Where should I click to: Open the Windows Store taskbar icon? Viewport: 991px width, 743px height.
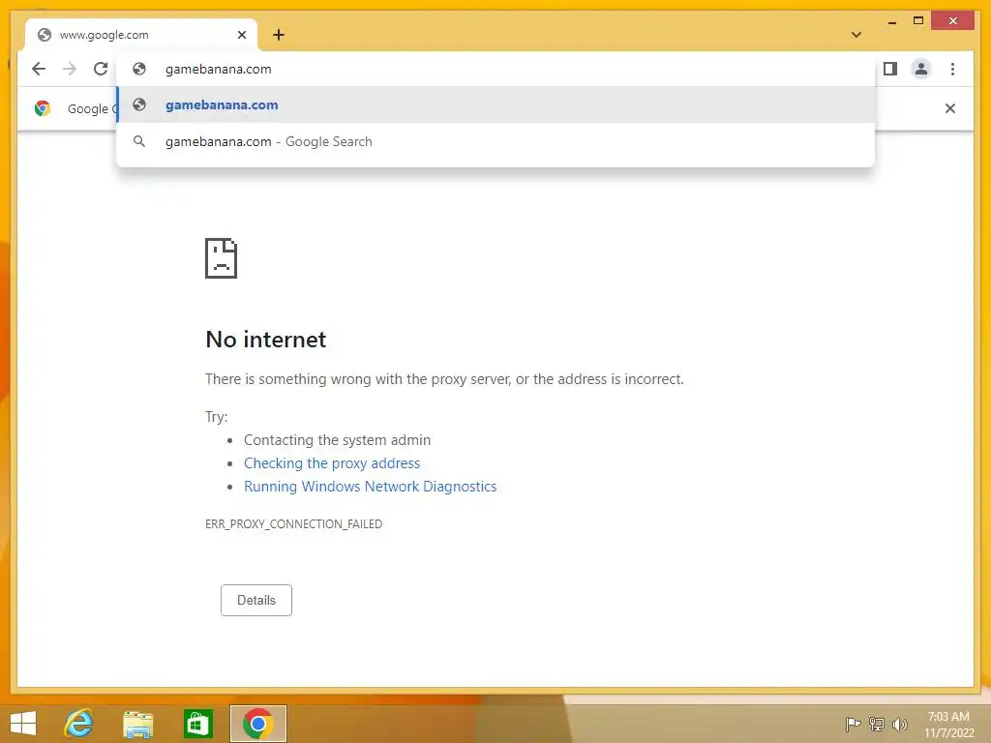[x=197, y=724]
